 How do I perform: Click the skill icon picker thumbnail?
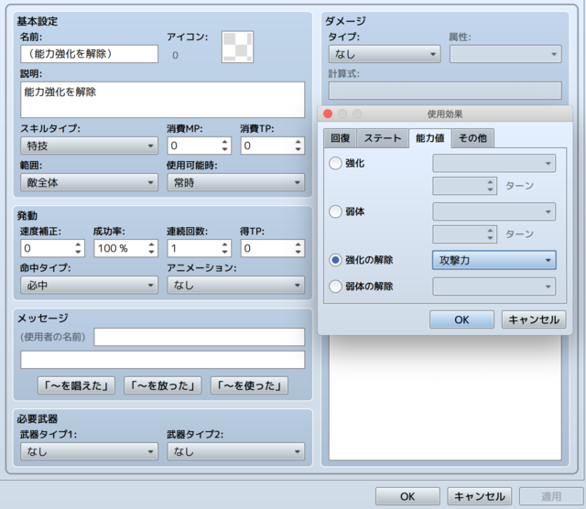tap(237, 47)
